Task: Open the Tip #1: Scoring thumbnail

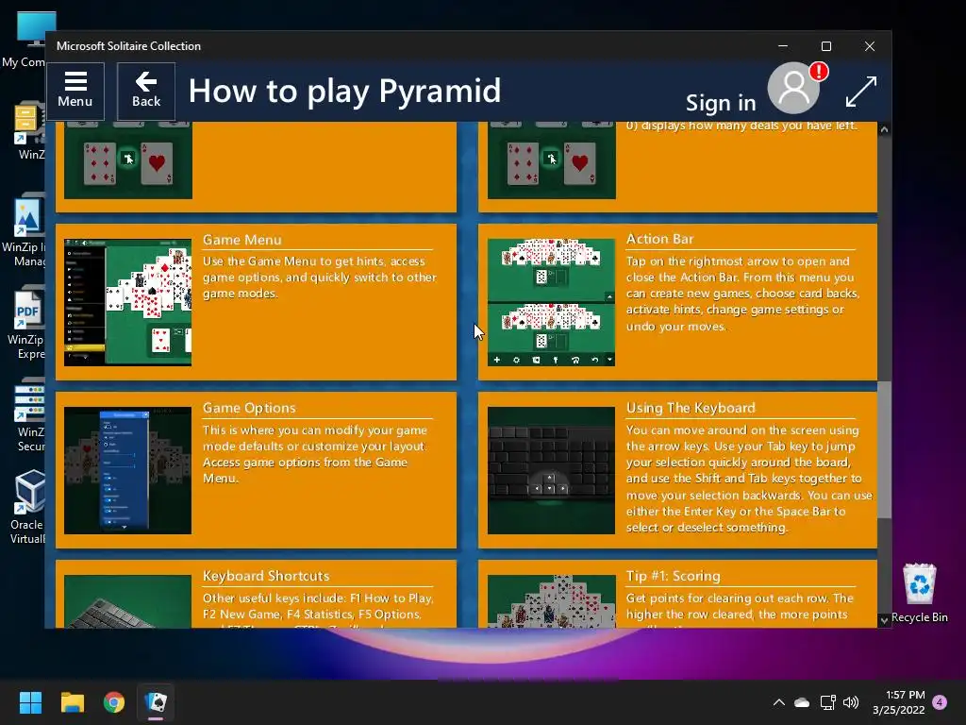Action: click(x=551, y=601)
